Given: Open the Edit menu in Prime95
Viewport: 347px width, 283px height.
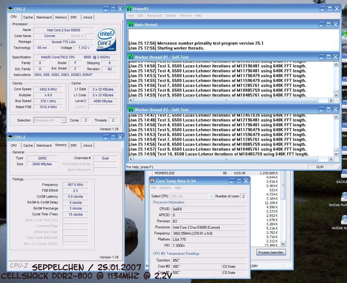Looking at the screenshot, I should click(140, 15).
